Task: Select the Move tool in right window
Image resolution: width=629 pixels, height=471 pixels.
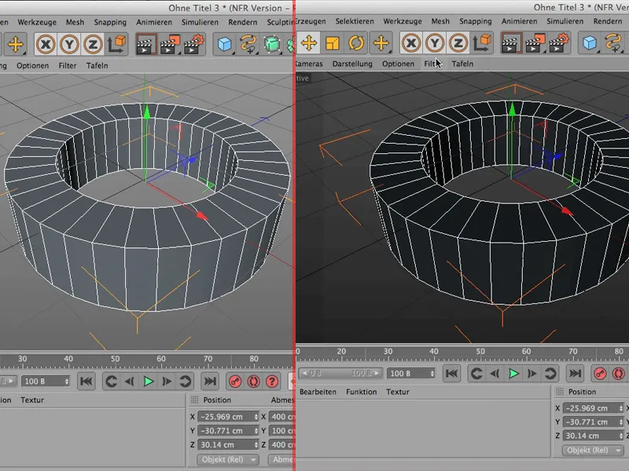Action: click(309, 43)
